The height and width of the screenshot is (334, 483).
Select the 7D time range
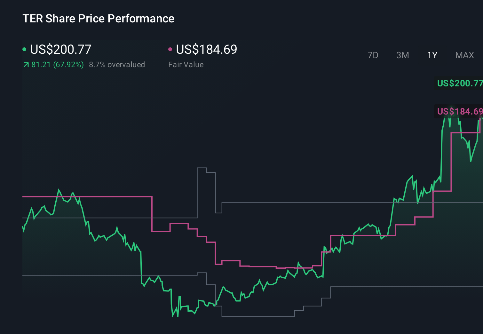373,55
